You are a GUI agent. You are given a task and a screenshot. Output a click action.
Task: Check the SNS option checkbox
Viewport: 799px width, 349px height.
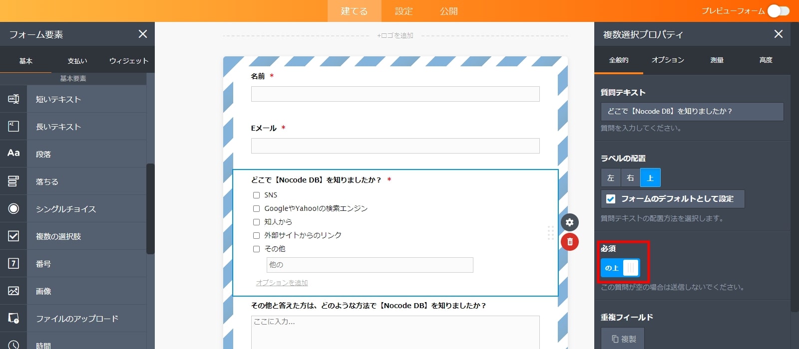pyautogui.click(x=256, y=195)
